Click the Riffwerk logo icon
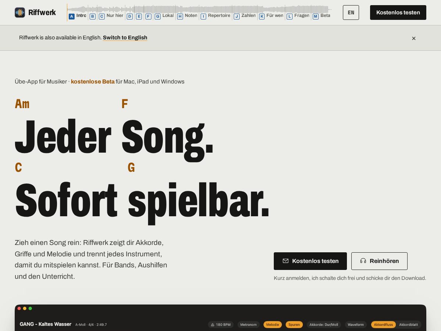The width and height of the screenshot is (441, 331). 20,13
